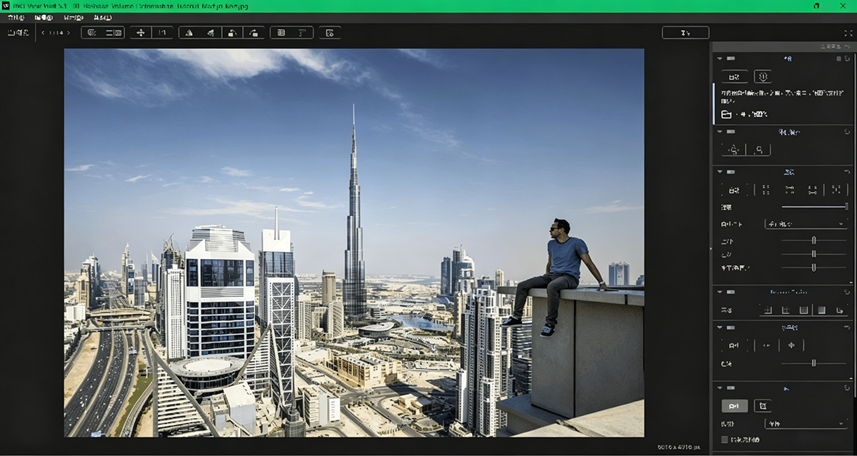Collapse the volume deformation palette using its triangle
The width and height of the screenshot is (857, 456).
pyautogui.click(x=719, y=131)
